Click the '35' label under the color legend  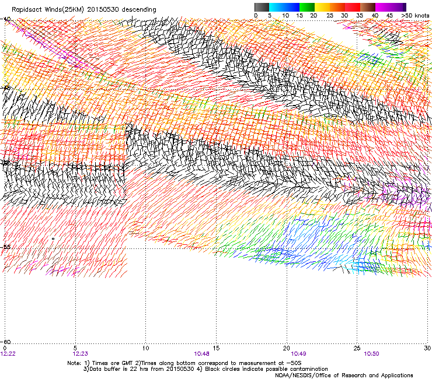click(360, 16)
